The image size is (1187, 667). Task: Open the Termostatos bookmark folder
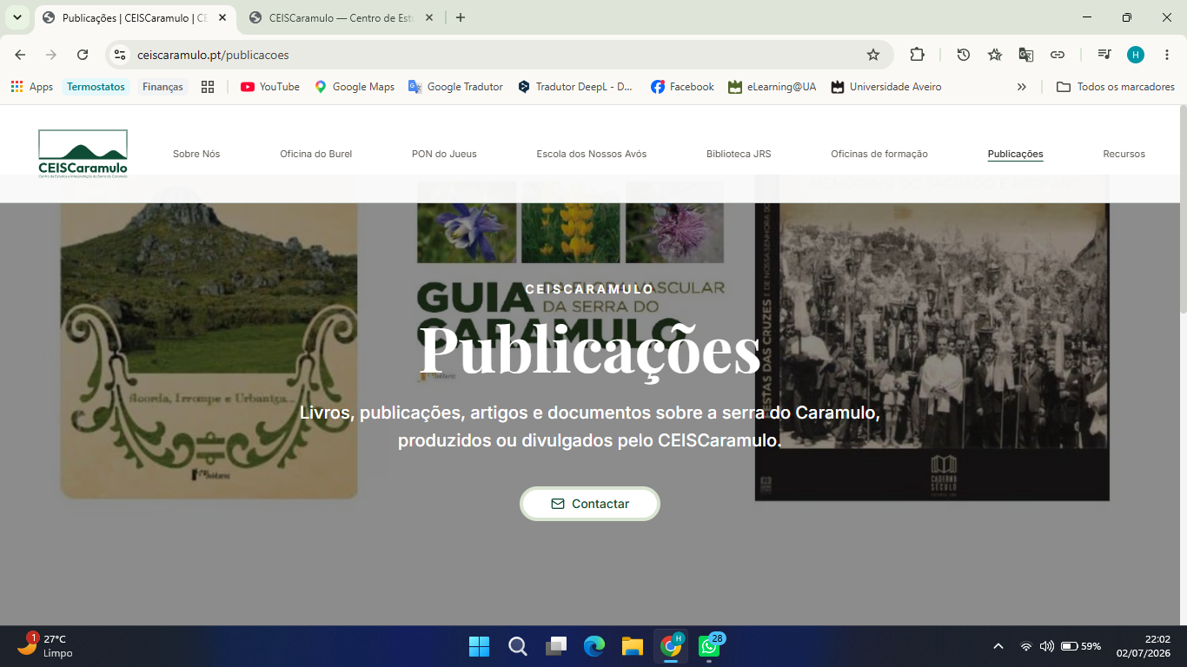click(96, 87)
